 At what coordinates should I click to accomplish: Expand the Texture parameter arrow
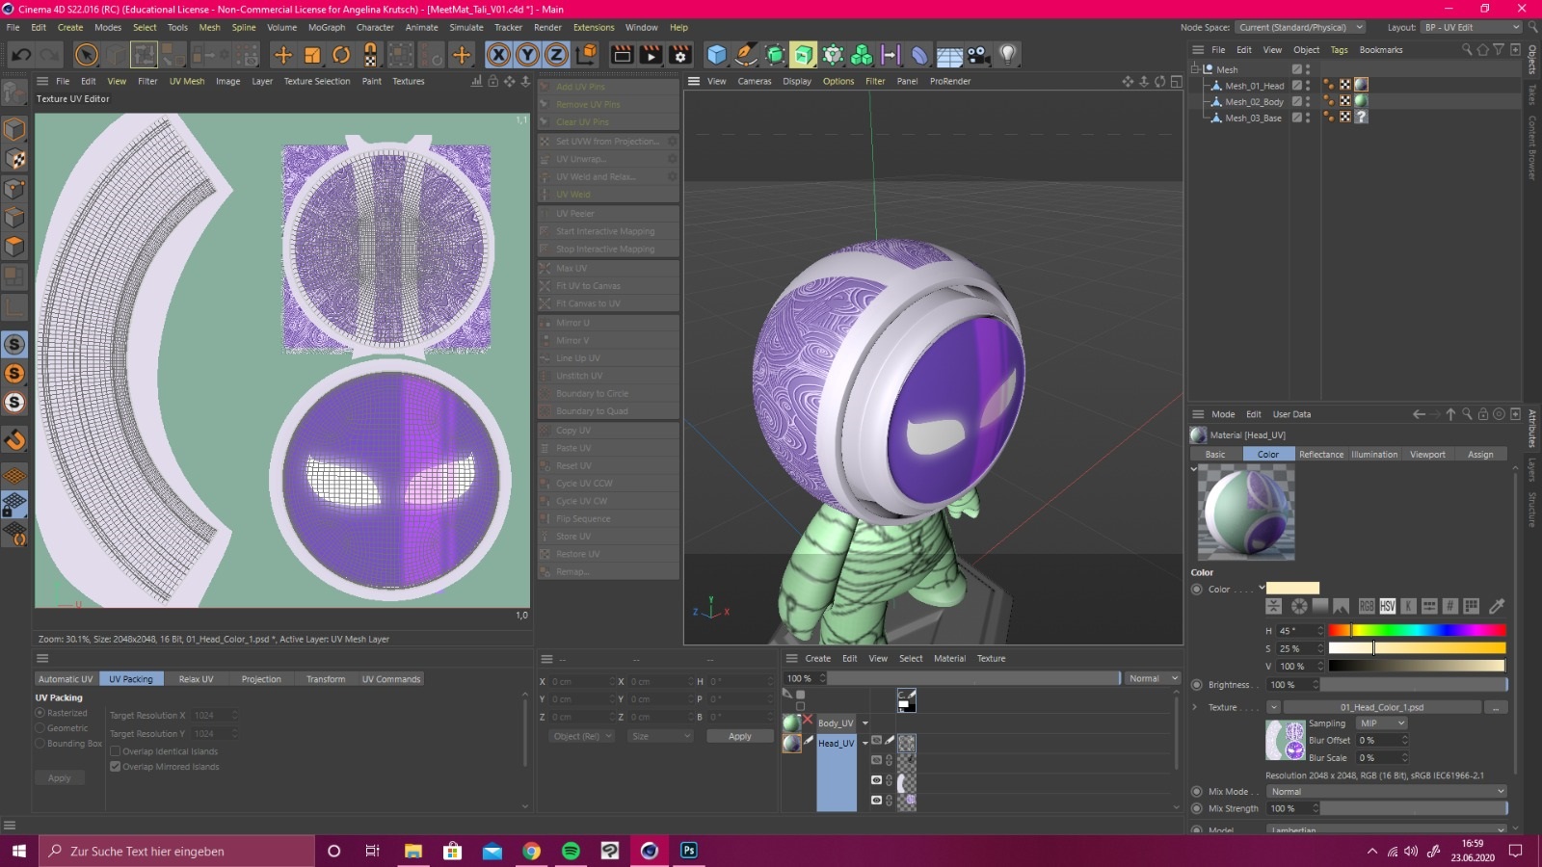coord(1195,707)
